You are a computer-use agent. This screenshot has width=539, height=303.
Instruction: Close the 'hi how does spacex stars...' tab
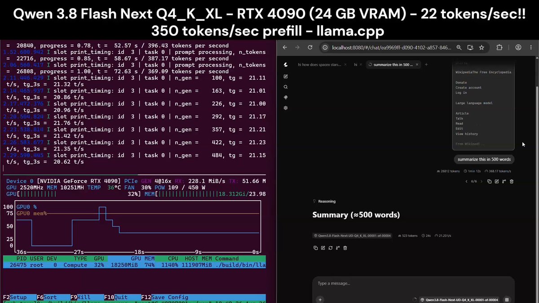[x=345, y=65]
